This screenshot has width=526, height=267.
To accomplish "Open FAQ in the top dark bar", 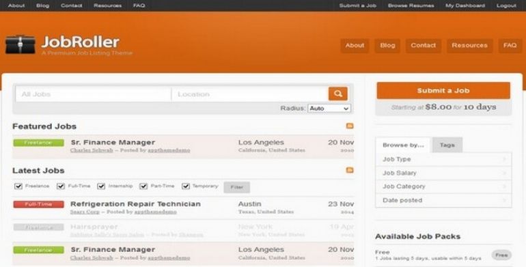I will 139,5.
